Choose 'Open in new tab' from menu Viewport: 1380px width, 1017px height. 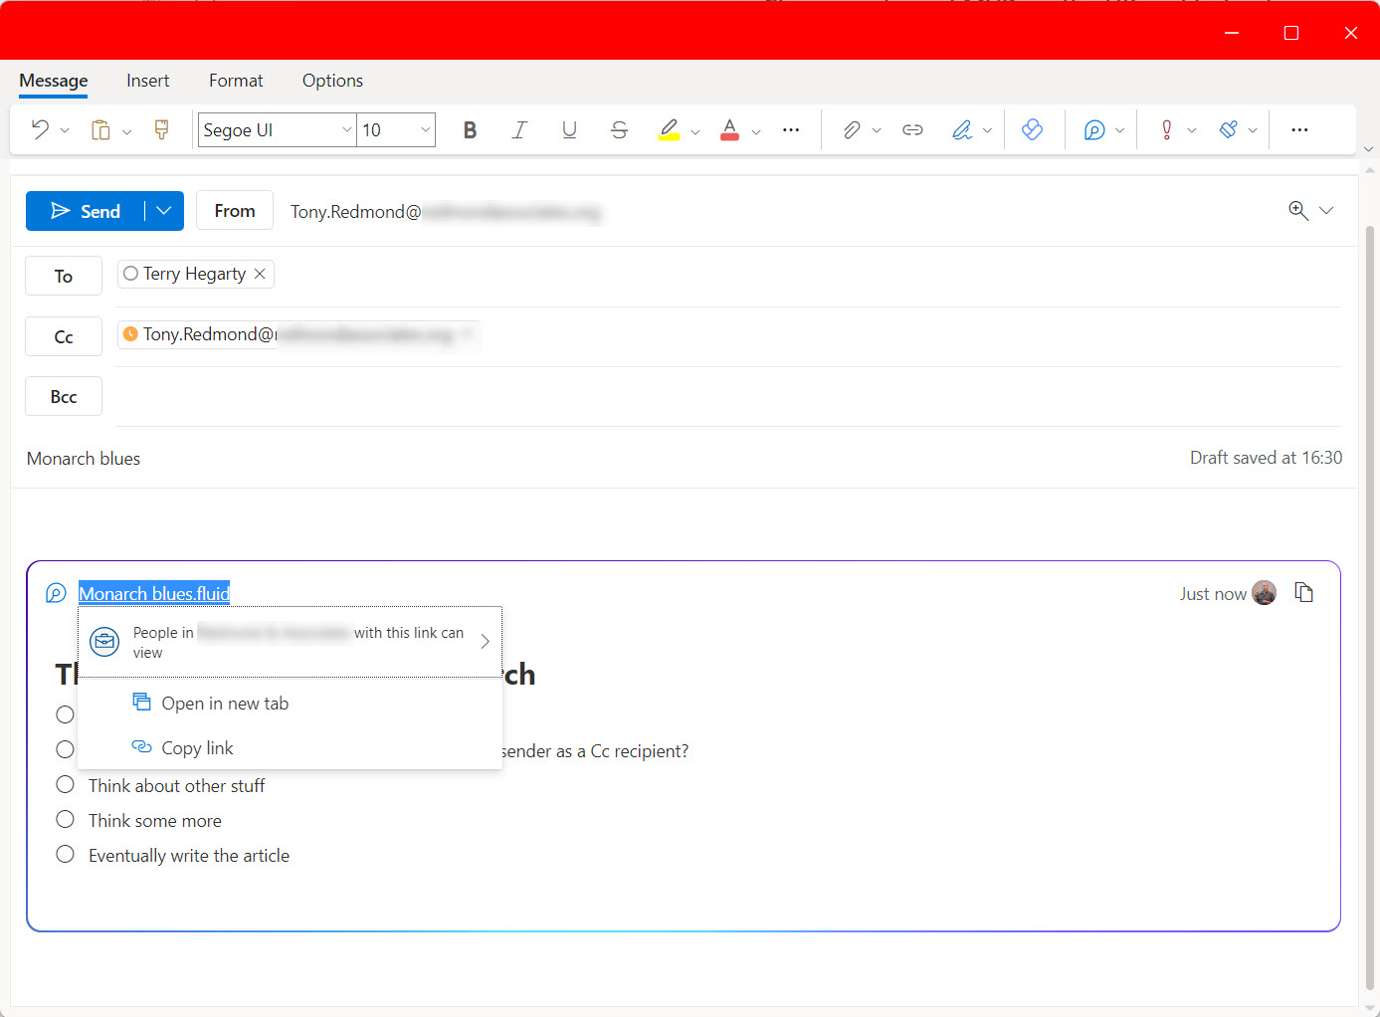[225, 704]
